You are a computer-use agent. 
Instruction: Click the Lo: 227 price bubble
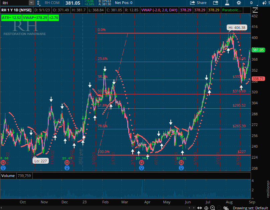tap(41, 161)
